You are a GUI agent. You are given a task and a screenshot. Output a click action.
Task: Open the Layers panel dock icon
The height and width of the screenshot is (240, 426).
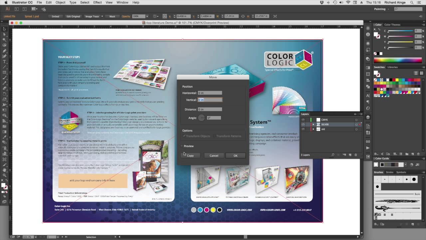pyautogui.click(x=368, y=117)
